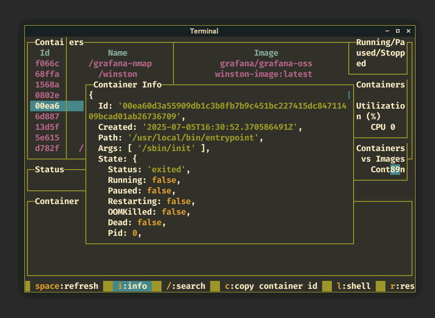Click the highlighted 89 value in Containers vs Images
Viewport: 435px width, 318px height.
click(x=395, y=169)
